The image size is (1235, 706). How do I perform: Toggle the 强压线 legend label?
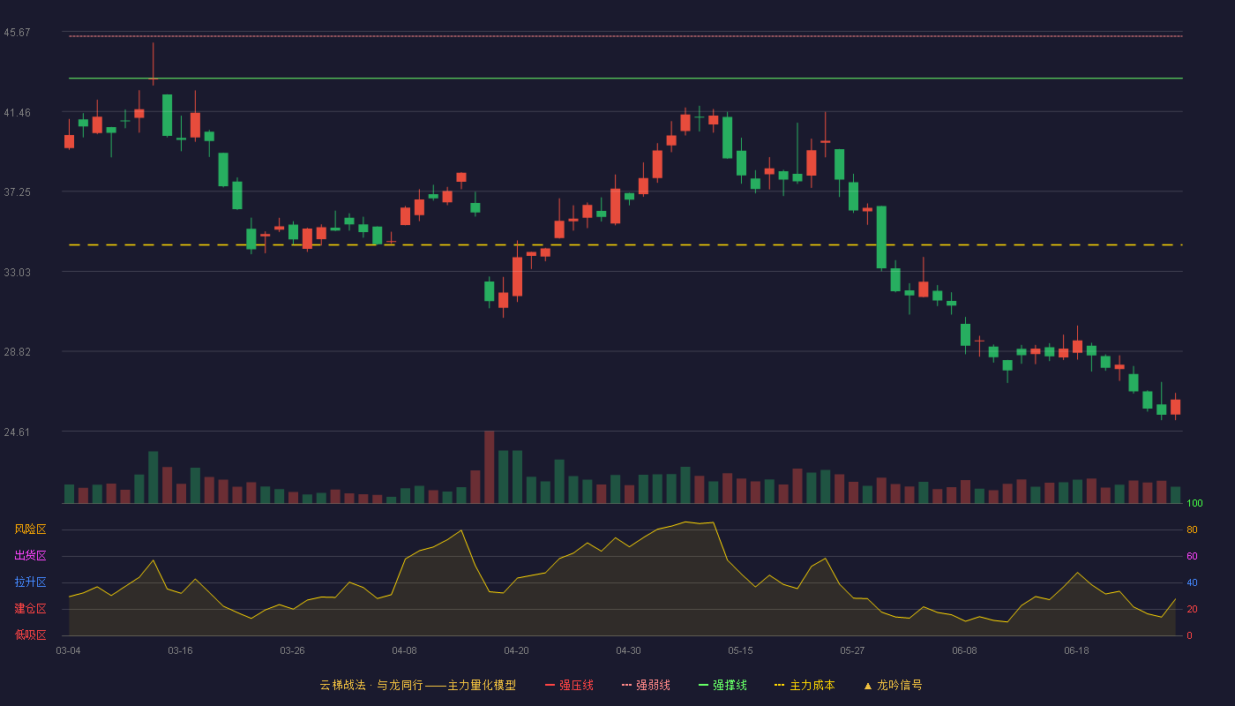pos(576,685)
